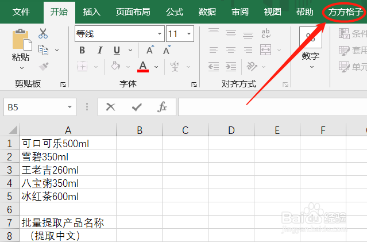Merge and center cells icon
This screenshot has height=242, width=367.
(266, 50)
